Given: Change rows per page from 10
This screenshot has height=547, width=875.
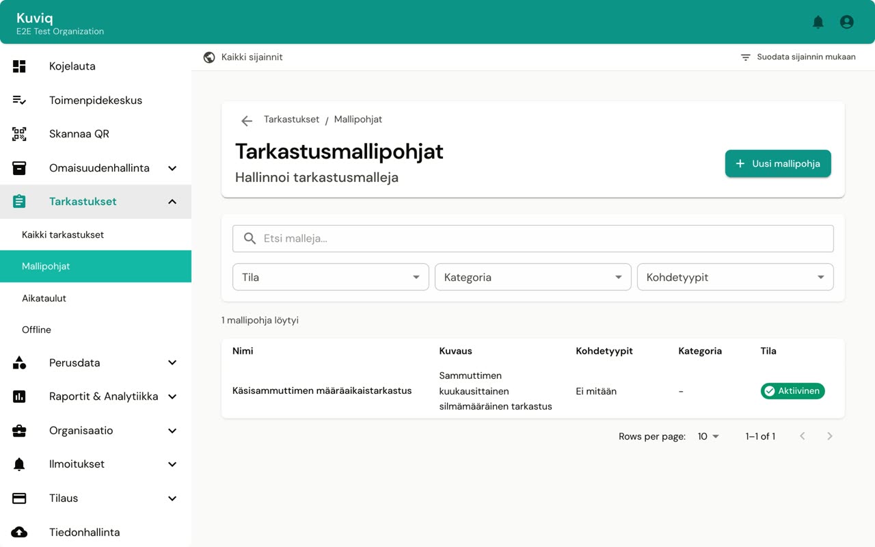Looking at the screenshot, I should tap(708, 436).
